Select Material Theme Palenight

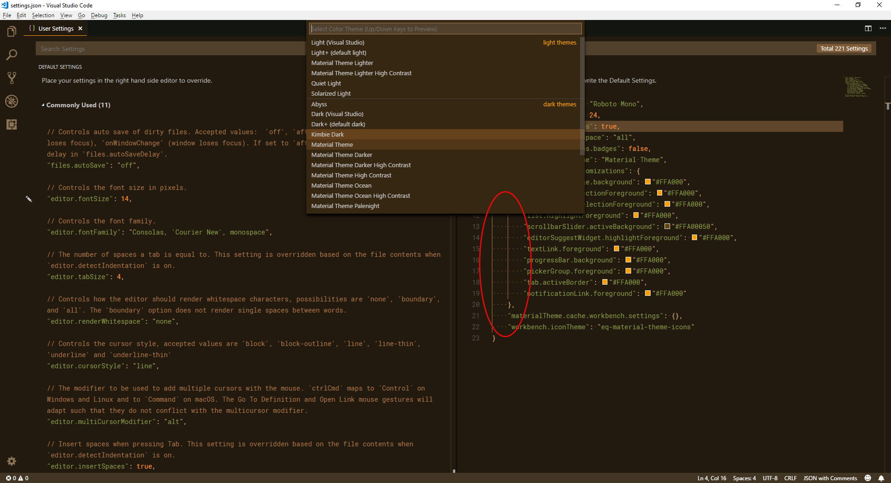point(443,206)
